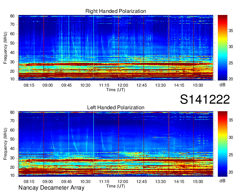Click "Frequency (MHz)" axis label of Left Handed plot
Image resolution: width=237 pixels, height=192 pixels.
pos(5,144)
